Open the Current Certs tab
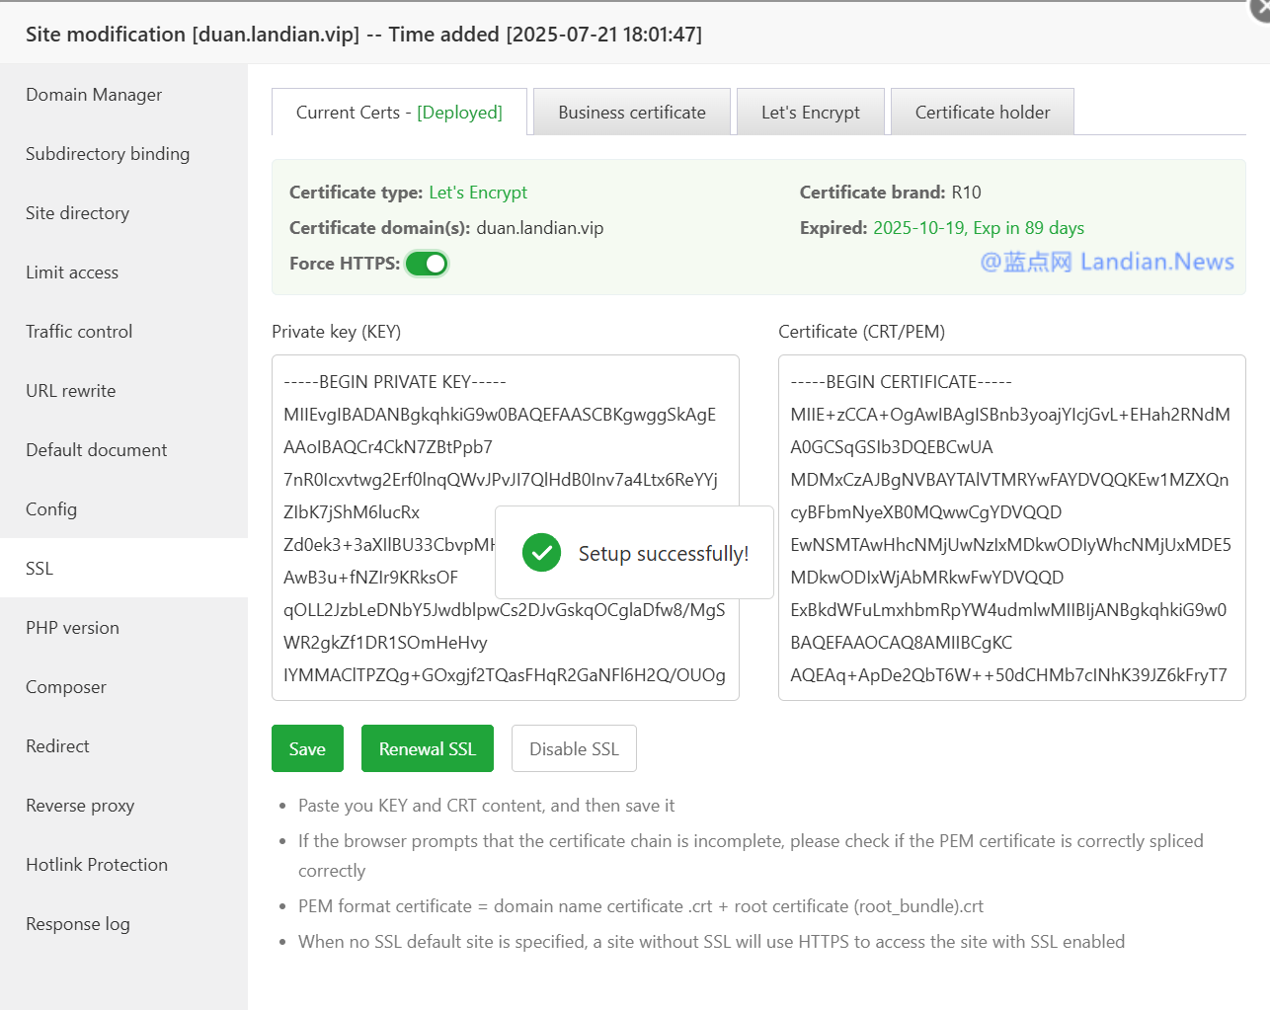The width and height of the screenshot is (1270, 1010). (x=399, y=113)
